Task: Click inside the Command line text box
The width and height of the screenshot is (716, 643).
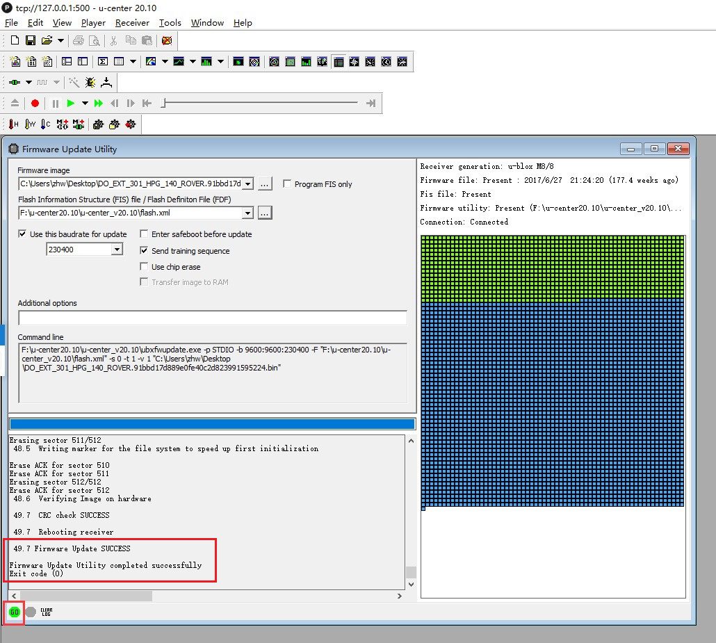Action: coord(212,373)
